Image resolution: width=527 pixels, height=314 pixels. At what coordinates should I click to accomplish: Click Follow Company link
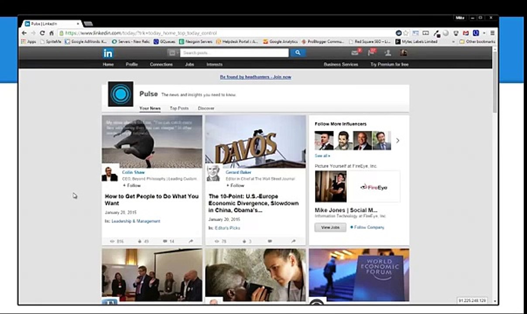click(367, 227)
